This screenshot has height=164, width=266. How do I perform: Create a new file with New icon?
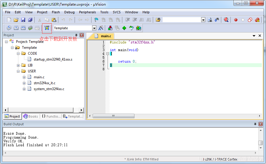pyautogui.click(x=9, y=20)
